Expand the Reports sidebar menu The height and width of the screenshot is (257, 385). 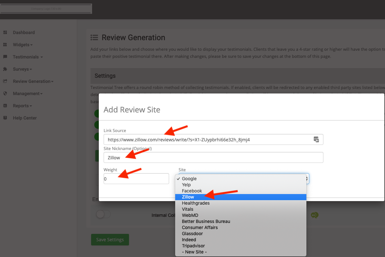[22, 106]
